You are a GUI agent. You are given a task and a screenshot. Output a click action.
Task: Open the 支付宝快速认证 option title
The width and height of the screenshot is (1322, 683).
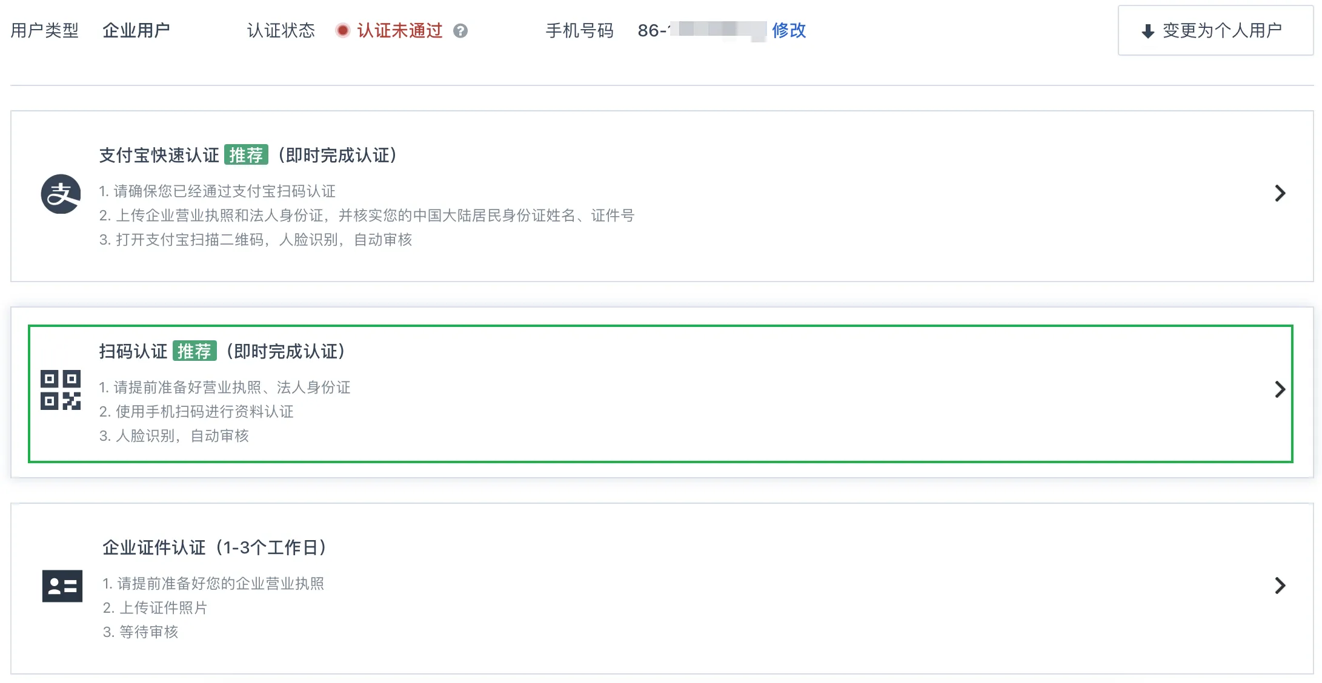point(159,155)
